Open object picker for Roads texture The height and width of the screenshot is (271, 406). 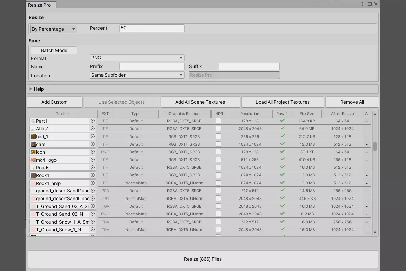(x=93, y=168)
